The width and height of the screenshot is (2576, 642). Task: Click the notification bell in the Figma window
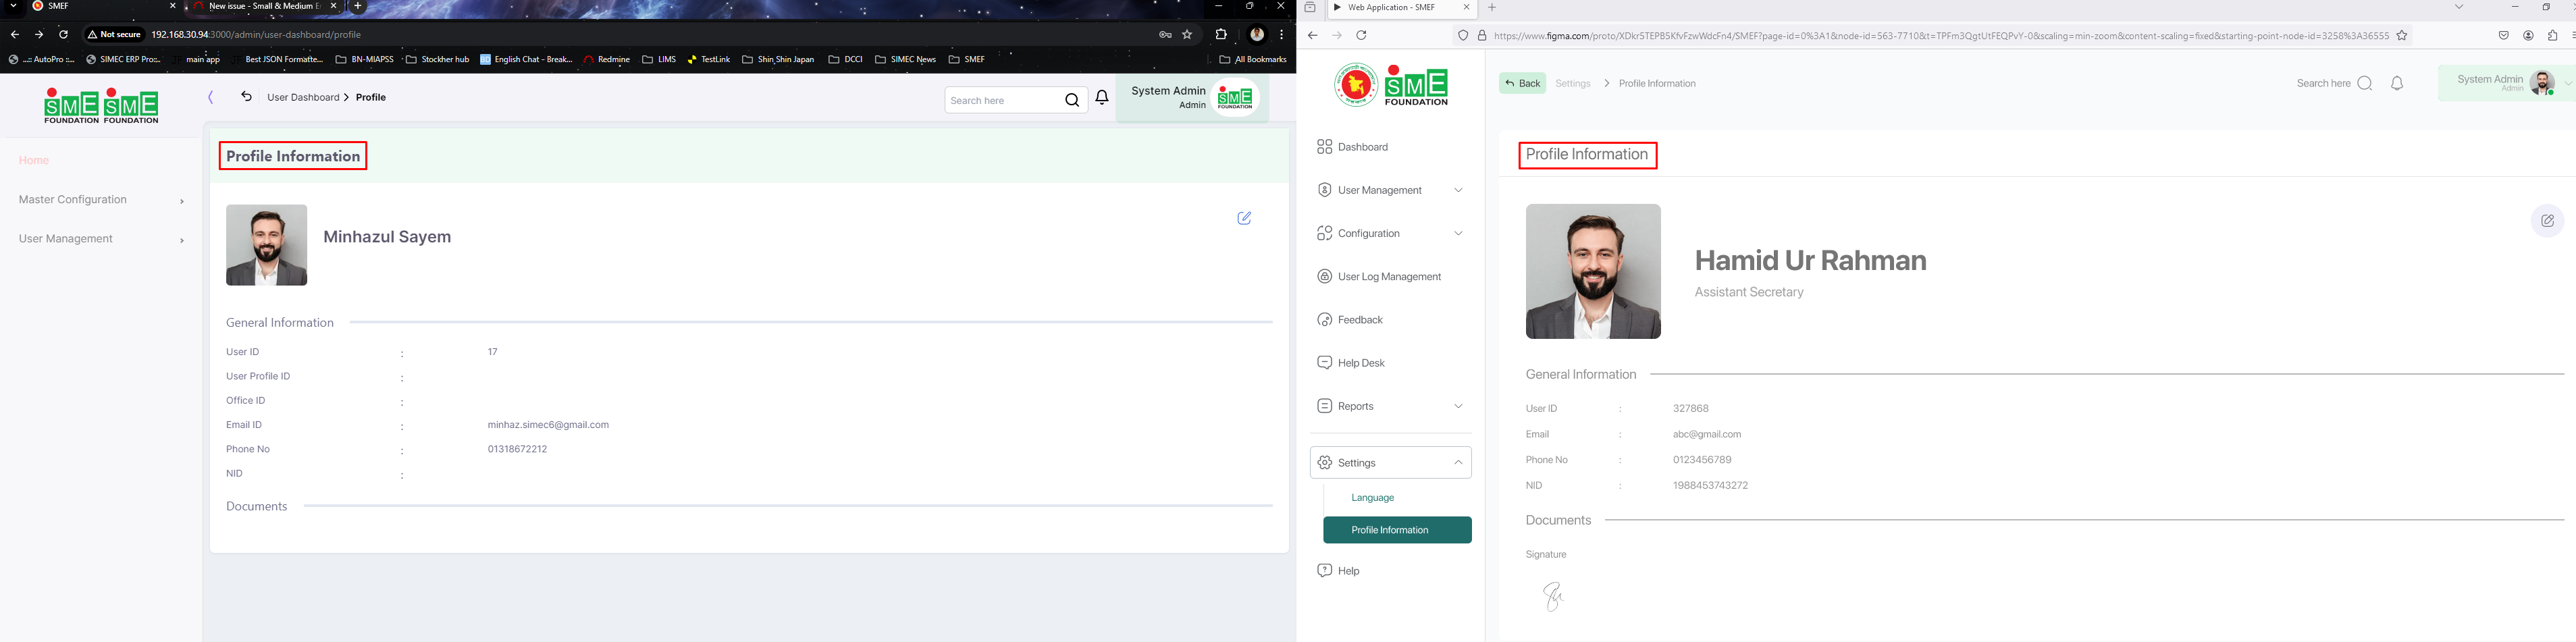pos(2397,83)
